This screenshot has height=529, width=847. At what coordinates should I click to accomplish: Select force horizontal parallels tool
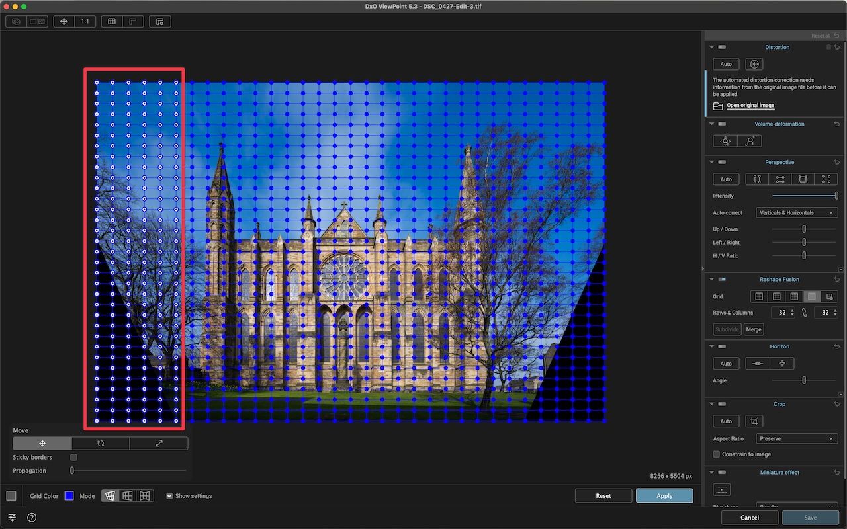pyautogui.click(x=780, y=179)
